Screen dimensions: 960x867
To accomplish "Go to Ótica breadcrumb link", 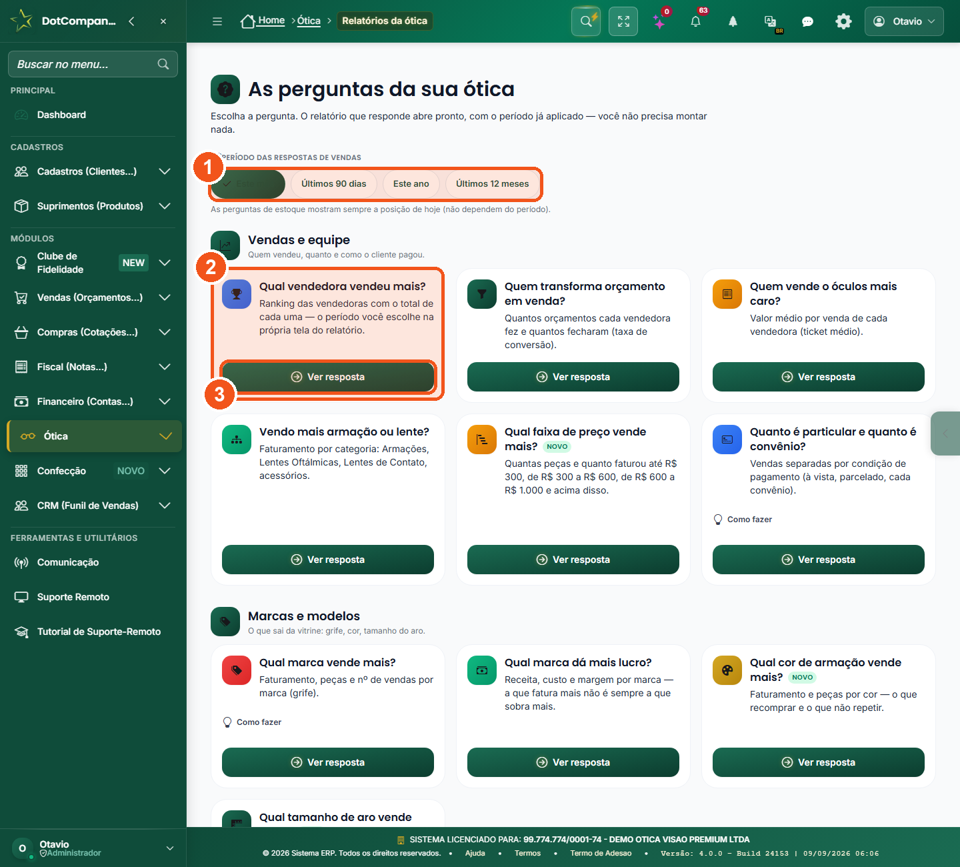I will (x=309, y=21).
